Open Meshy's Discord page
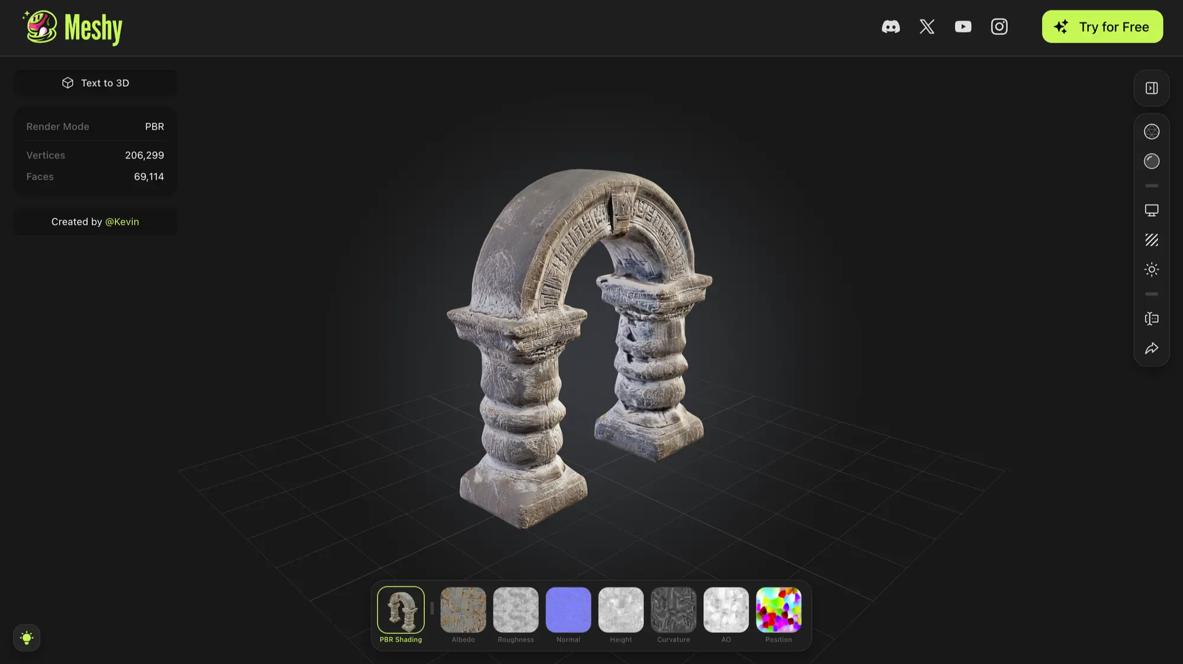The image size is (1183, 664). tap(891, 27)
